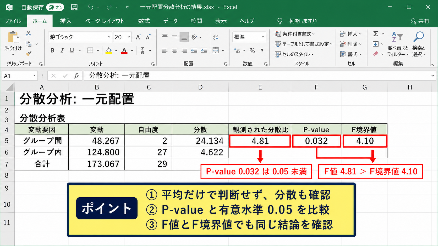
Task: Collapse the ribbon with the chevron
Action: pos(432,65)
